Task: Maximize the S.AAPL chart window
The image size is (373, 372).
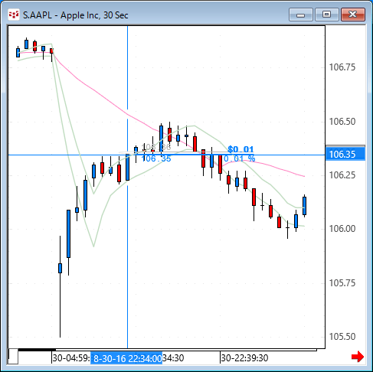Action: click(x=327, y=15)
